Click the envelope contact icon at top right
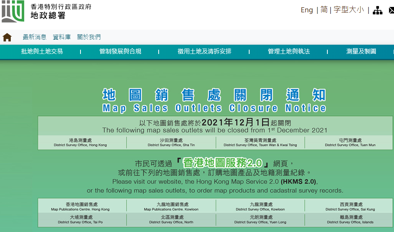The width and height of the screenshot is (394, 232). [391, 10]
